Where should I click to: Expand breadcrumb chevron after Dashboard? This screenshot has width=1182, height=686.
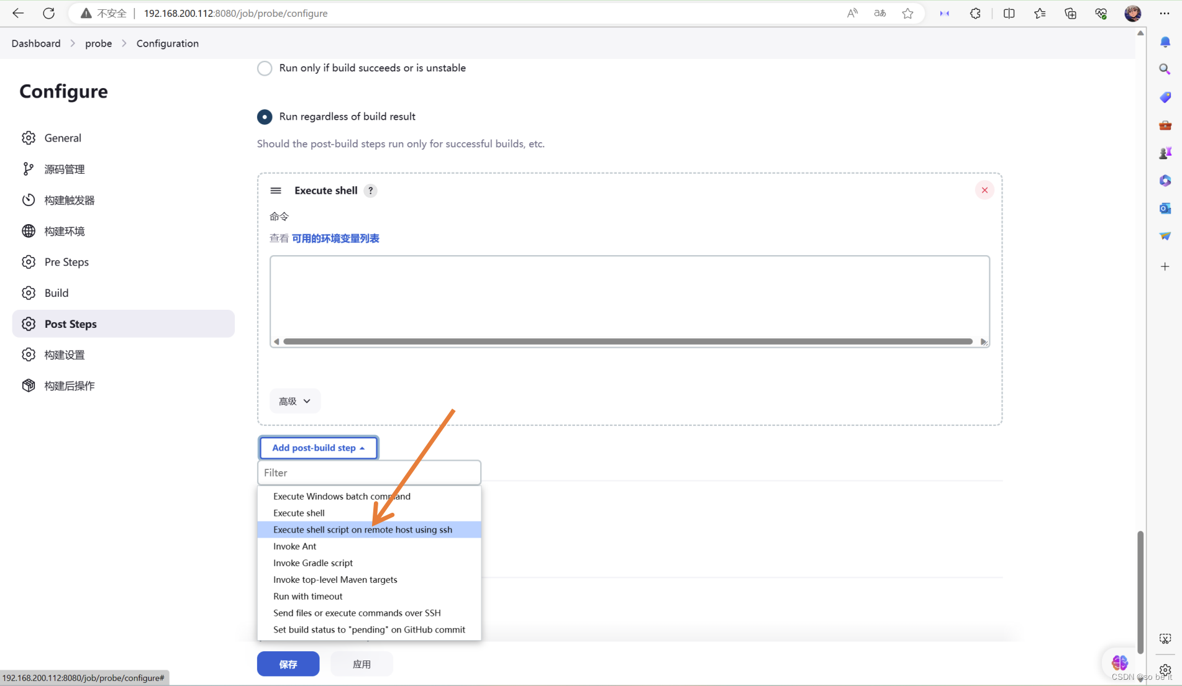[73, 43]
